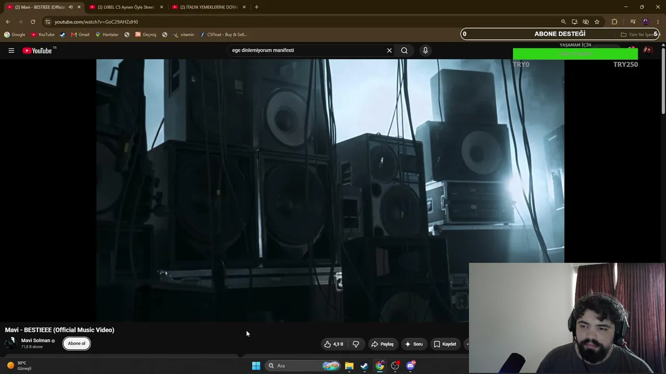Open the Windows Start menu
This screenshot has height=374, width=666.
(x=256, y=366)
